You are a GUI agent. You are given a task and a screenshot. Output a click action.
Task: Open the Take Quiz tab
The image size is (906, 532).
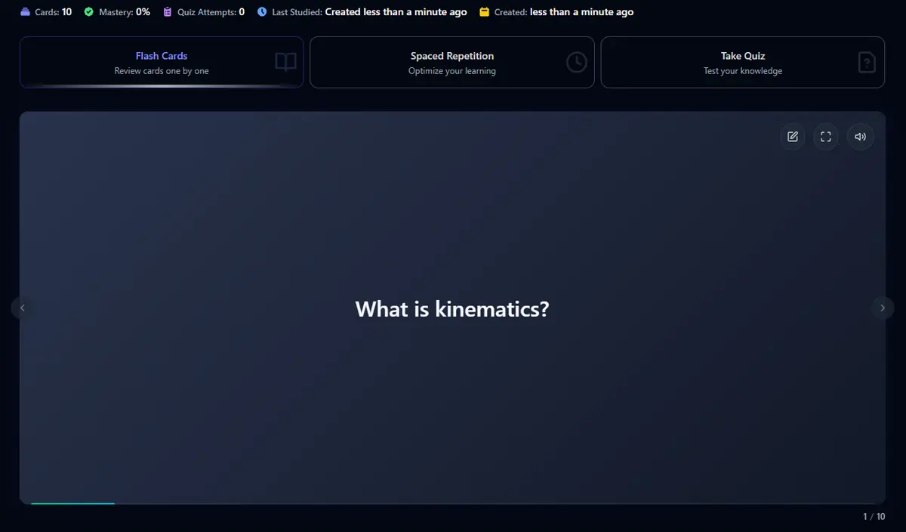click(743, 62)
